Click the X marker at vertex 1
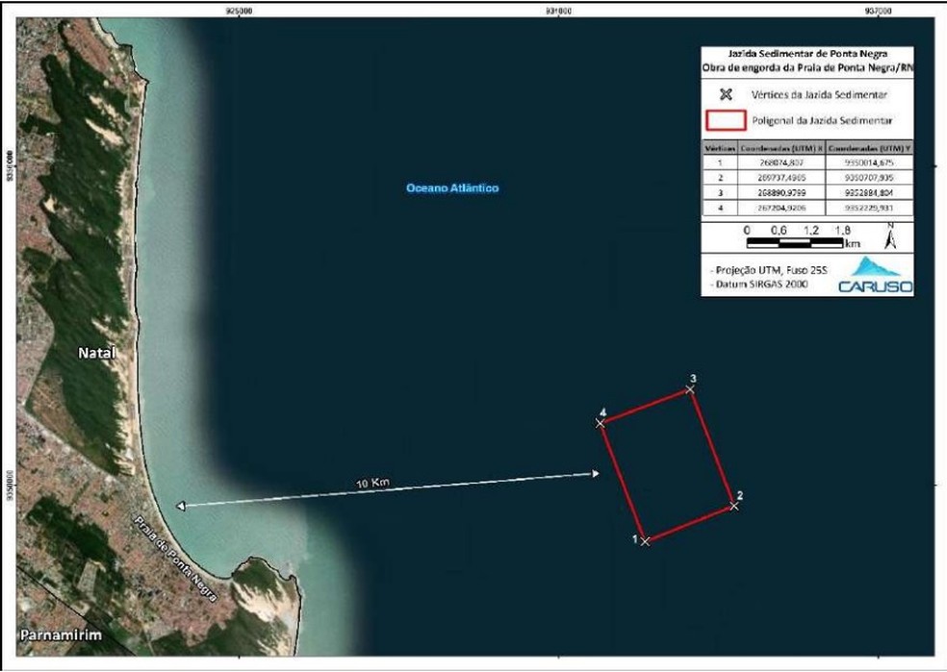The image size is (947, 672). [646, 541]
